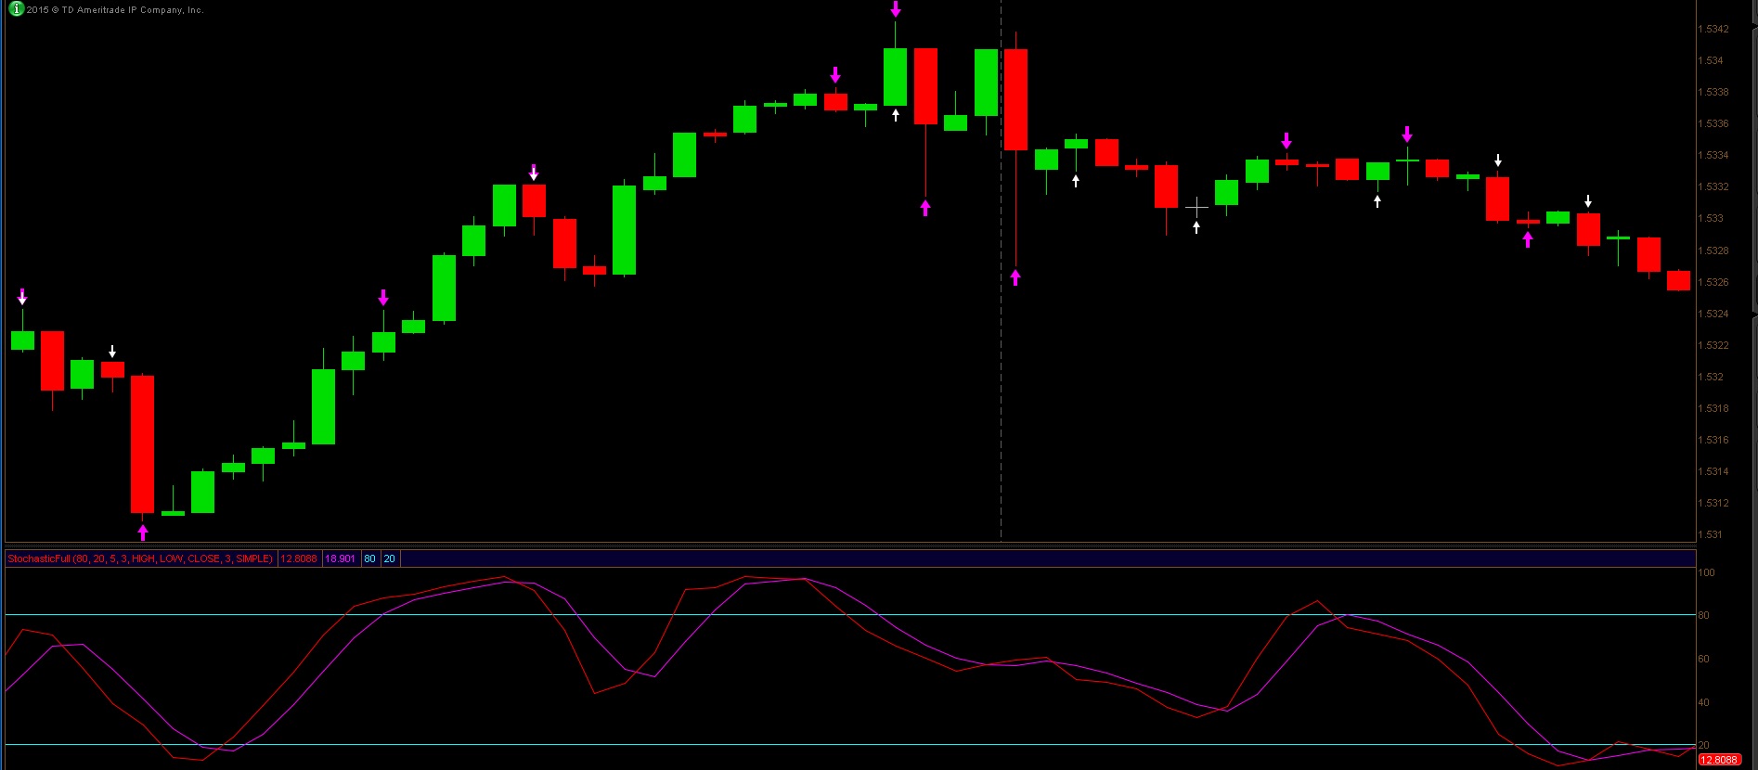Click the 1.5342 price axis label
Screen dimensions: 1758x770
[1713, 29]
